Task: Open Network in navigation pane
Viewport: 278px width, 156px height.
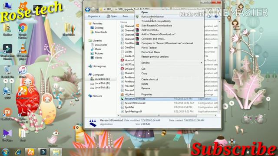Action: coord(97,96)
